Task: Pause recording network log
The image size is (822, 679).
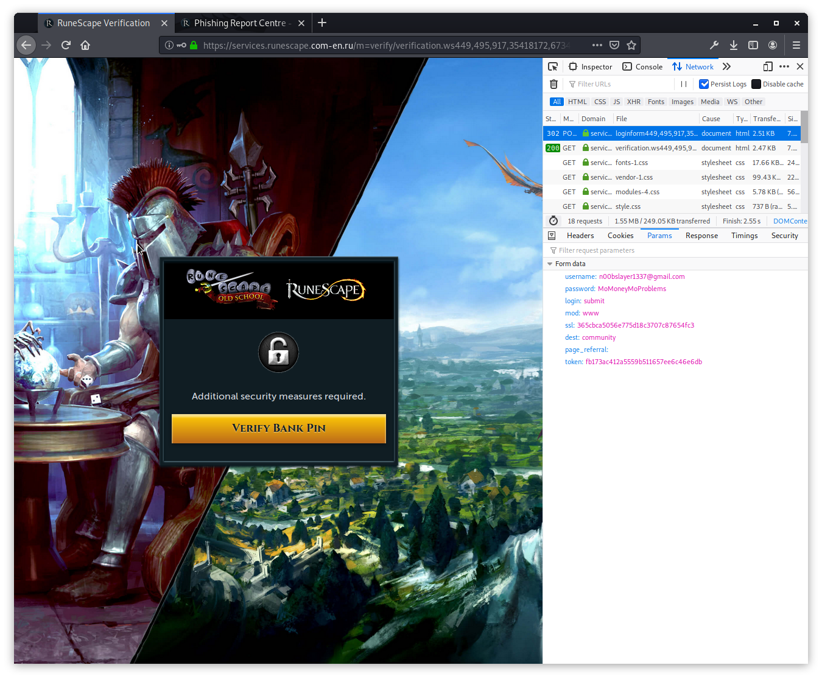Action: coord(684,84)
